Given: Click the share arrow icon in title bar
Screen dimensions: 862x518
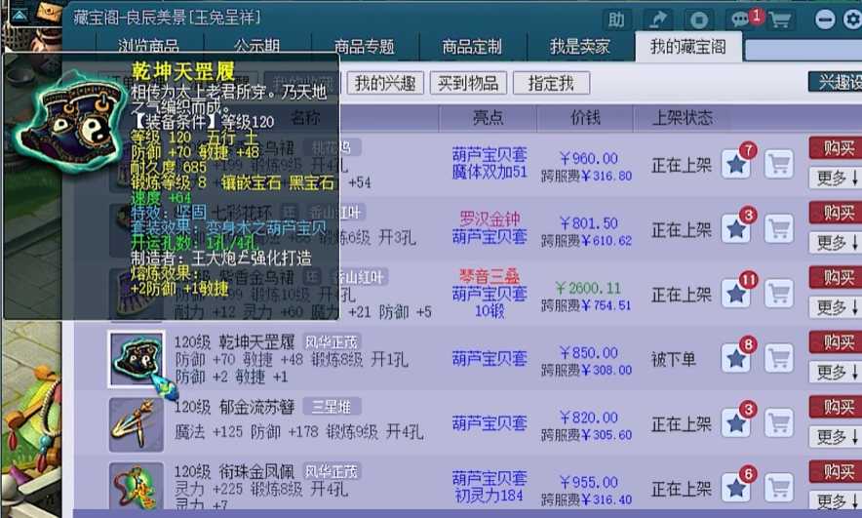Looking at the screenshot, I should point(657,20).
